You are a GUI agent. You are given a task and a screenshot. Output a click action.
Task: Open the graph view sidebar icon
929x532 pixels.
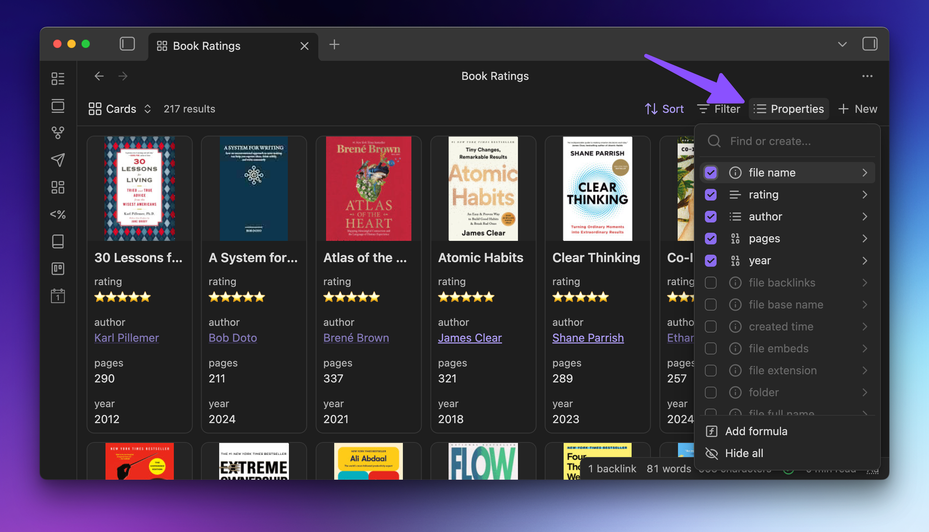pyautogui.click(x=58, y=133)
